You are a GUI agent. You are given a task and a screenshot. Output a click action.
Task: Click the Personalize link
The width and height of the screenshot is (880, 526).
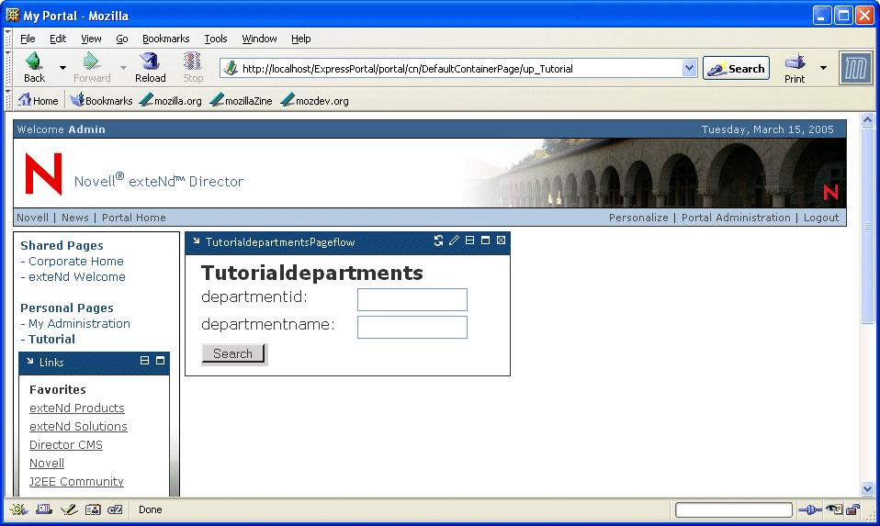point(638,218)
